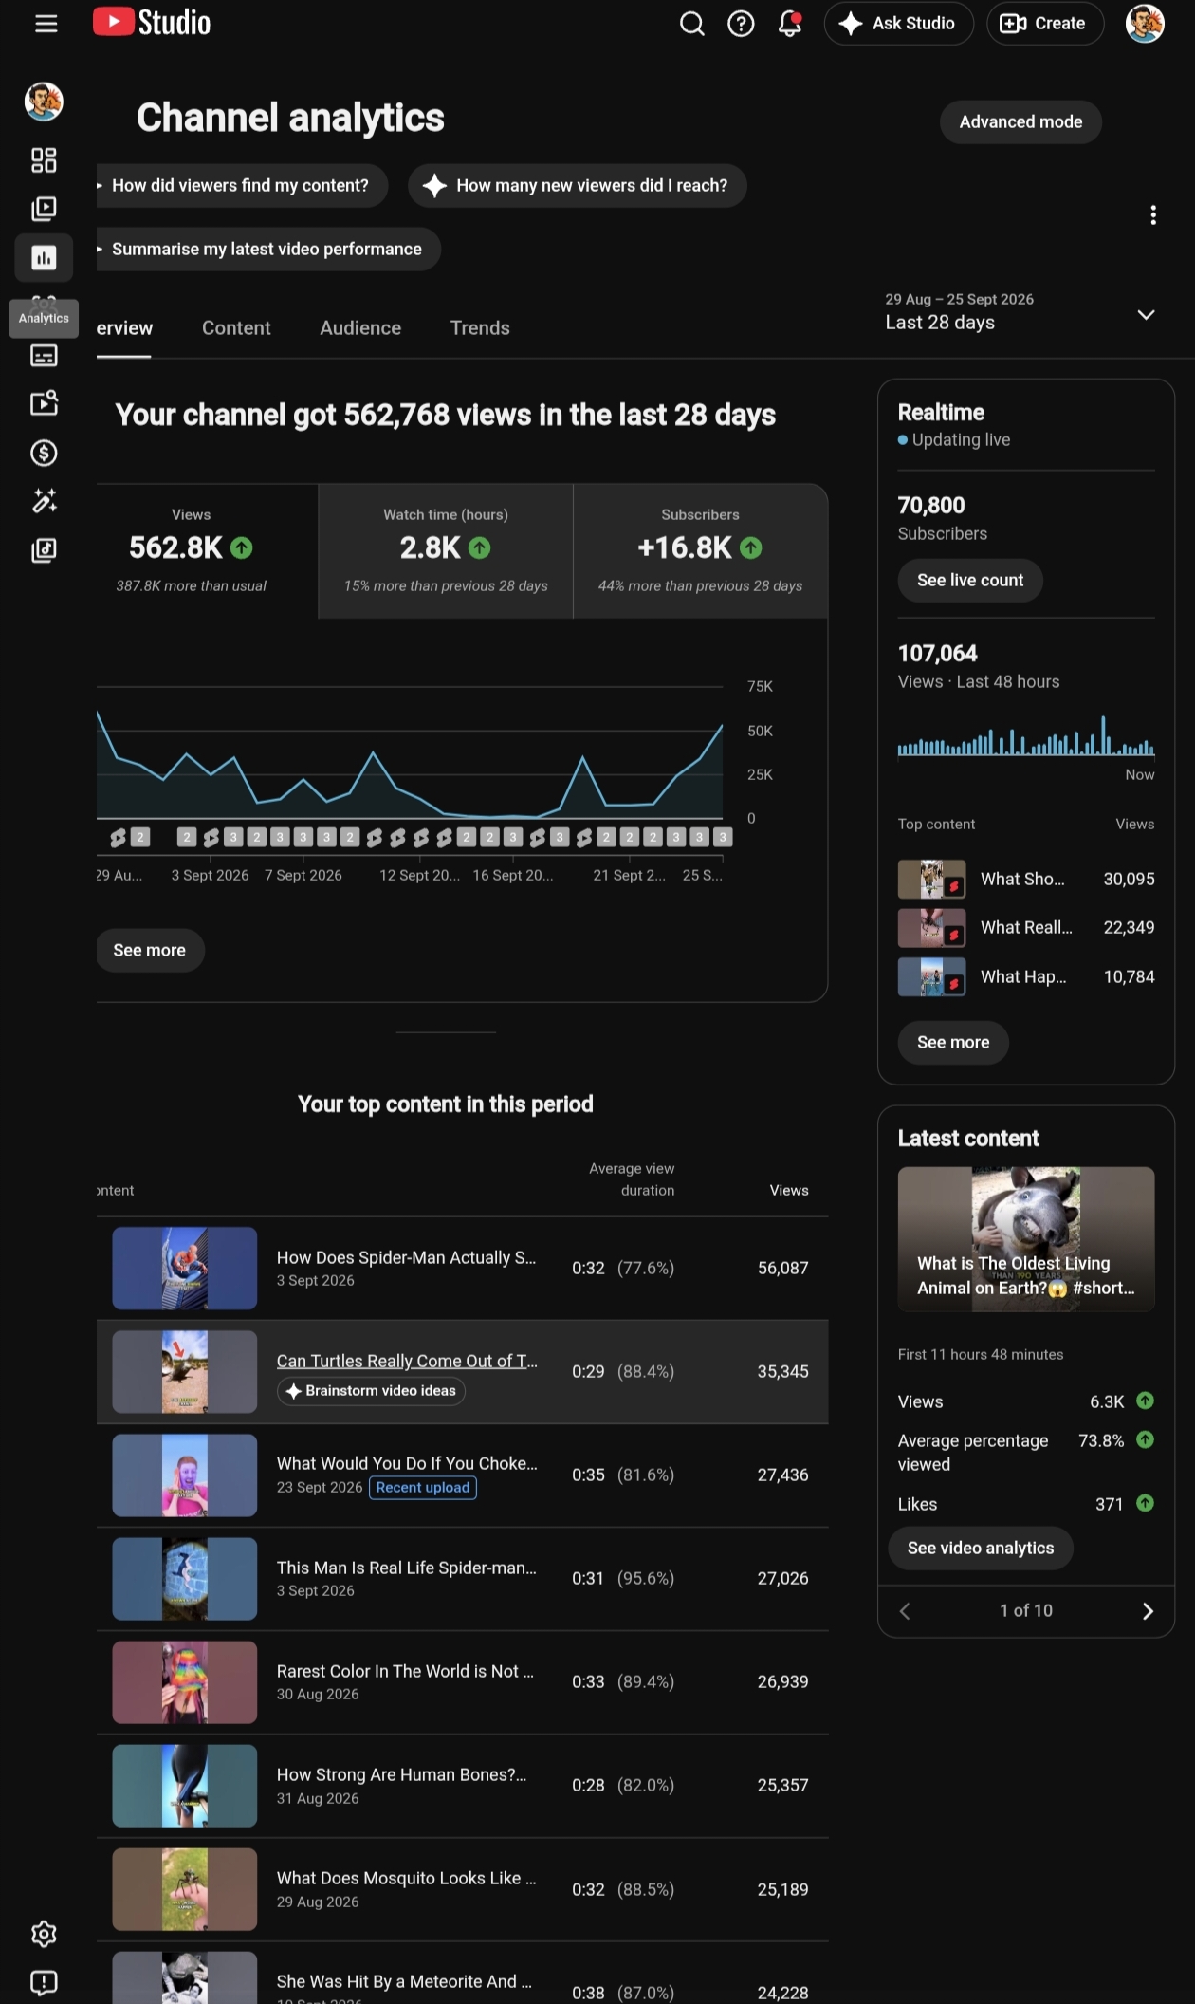The height and width of the screenshot is (2004, 1195).
Task: Click the search magnifier icon
Action: pyautogui.click(x=692, y=24)
